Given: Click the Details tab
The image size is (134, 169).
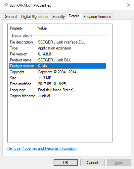Looking at the screenshot, I should tap(74, 16).
